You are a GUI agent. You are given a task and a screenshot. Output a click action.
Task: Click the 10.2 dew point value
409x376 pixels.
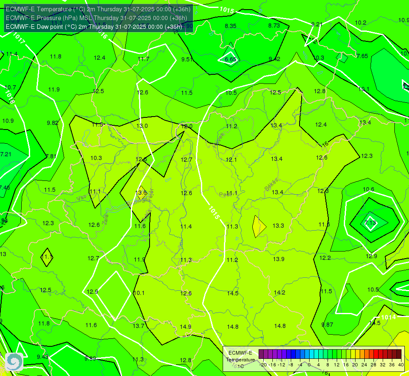pyautogui.click(x=361, y=23)
